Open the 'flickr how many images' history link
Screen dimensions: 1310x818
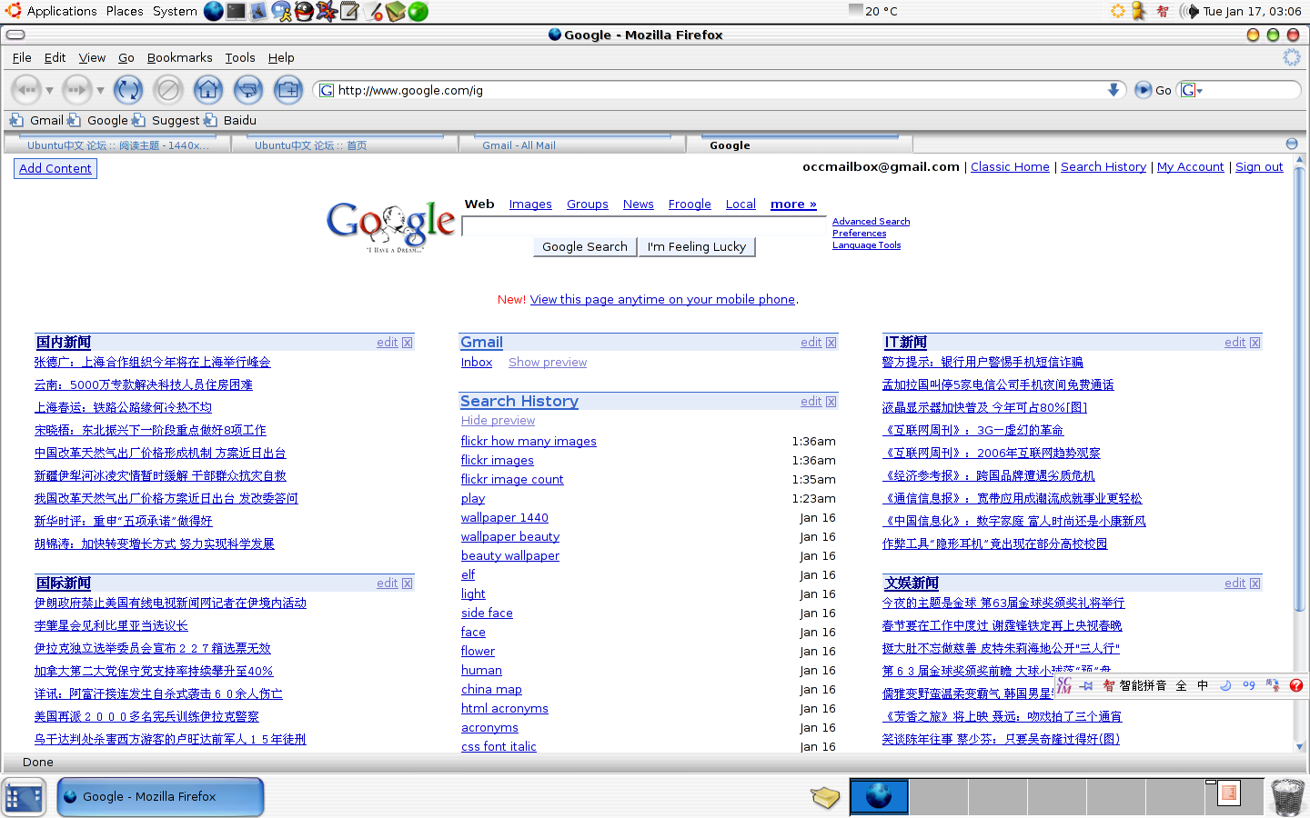(529, 442)
